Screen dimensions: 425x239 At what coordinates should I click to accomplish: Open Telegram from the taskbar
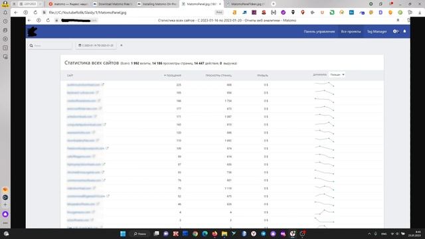point(264,234)
